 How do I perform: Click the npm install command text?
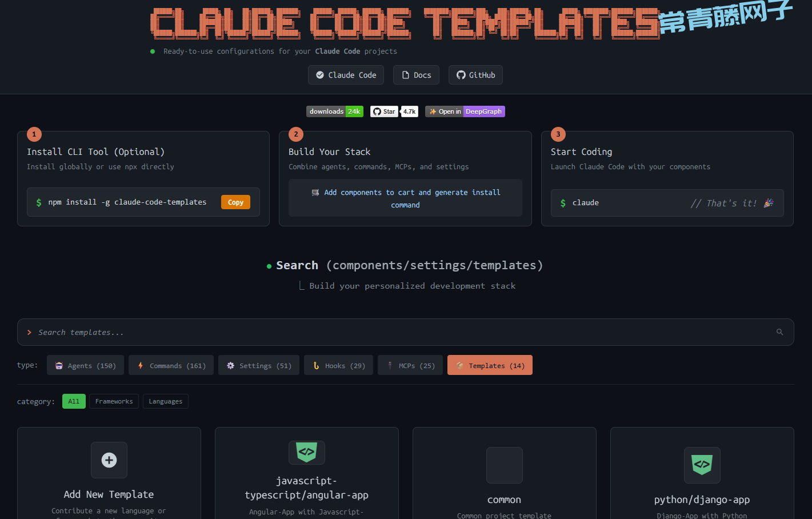pos(127,202)
